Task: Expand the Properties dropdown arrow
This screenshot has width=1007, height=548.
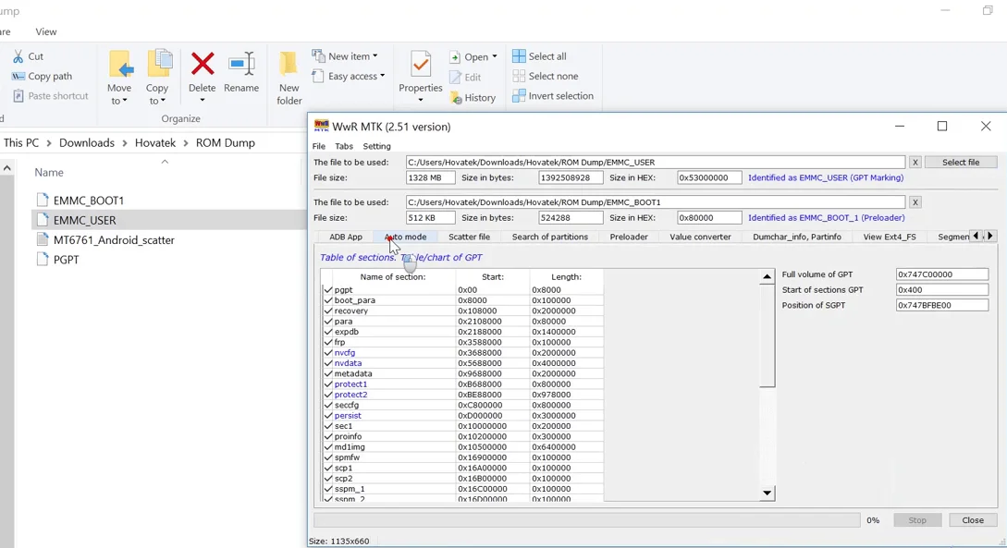Action: click(421, 100)
